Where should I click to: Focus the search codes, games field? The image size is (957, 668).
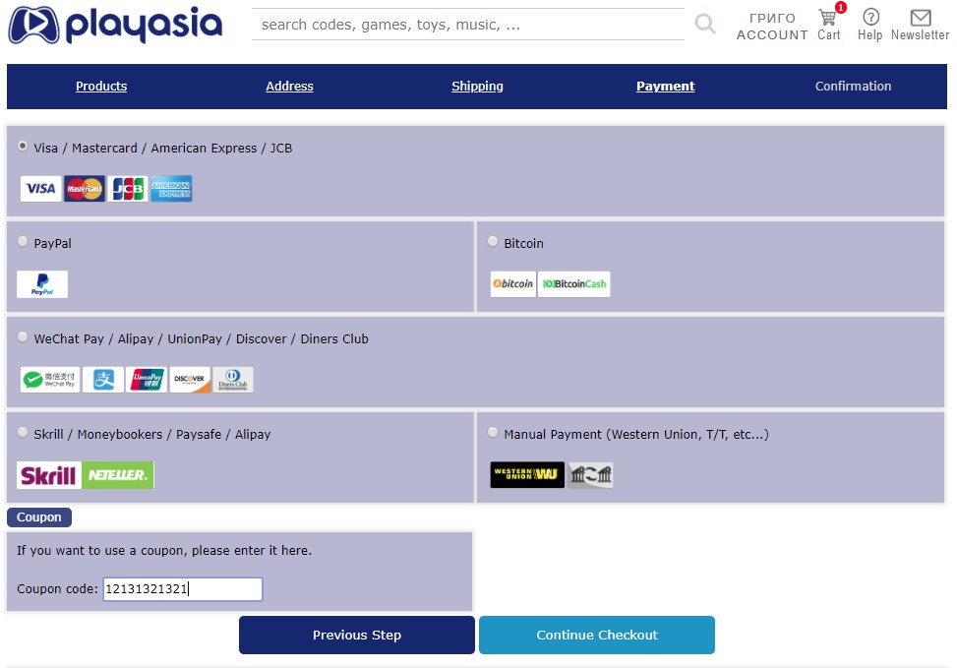click(x=468, y=25)
